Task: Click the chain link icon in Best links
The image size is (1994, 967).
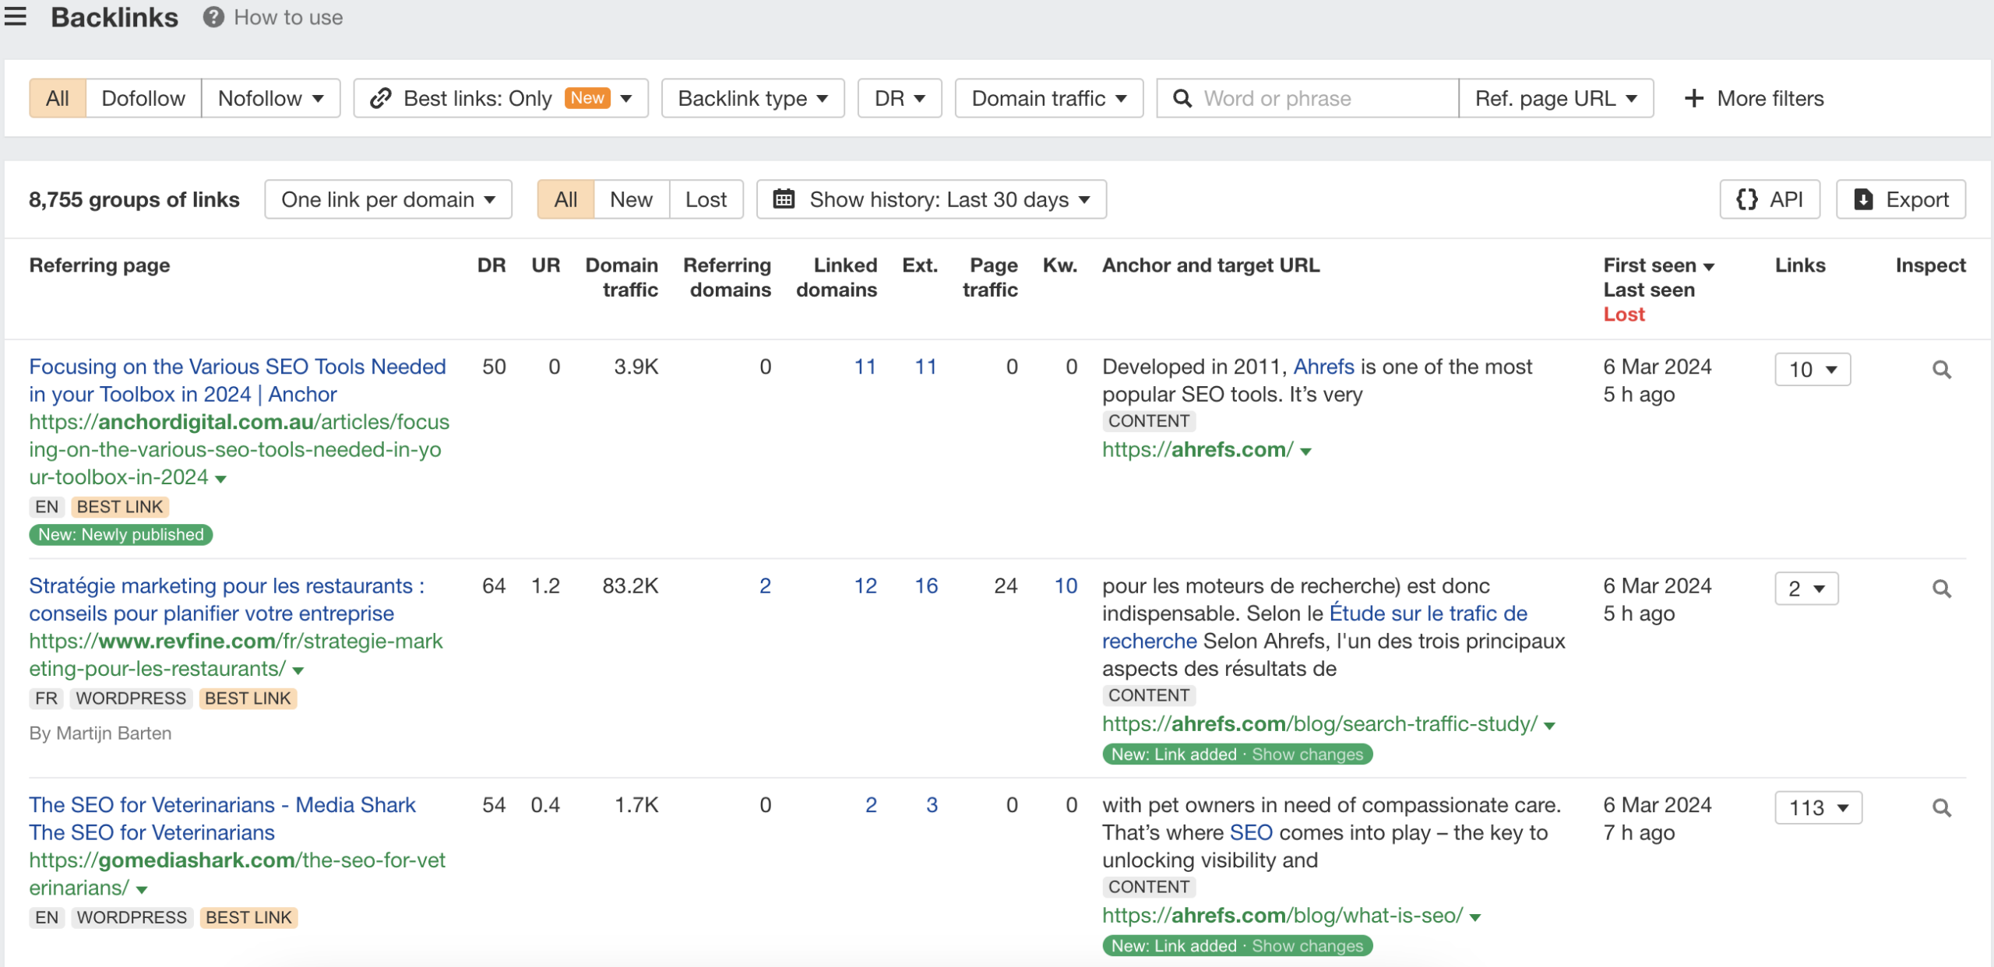Action: coord(380,98)
